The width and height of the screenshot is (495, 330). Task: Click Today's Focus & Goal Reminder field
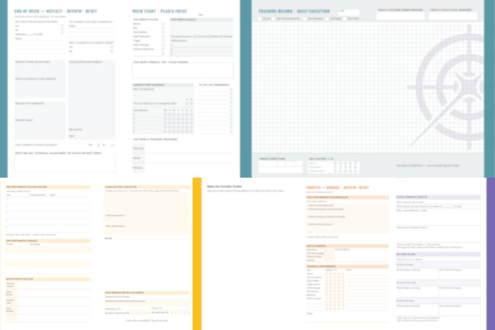click(453, 16)
